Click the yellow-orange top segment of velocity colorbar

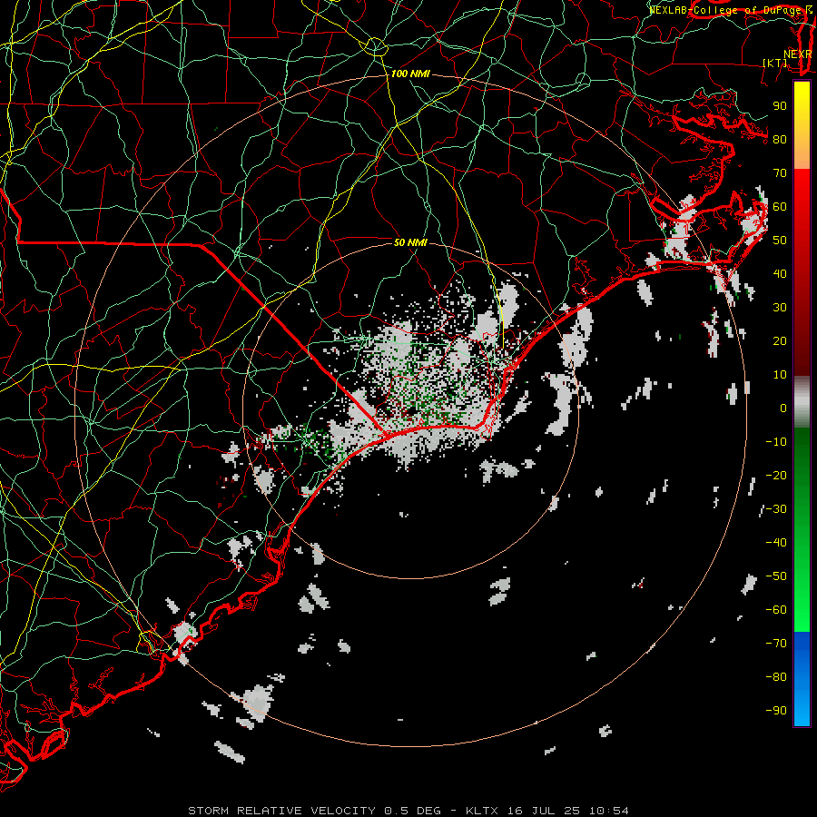point(802,125)
